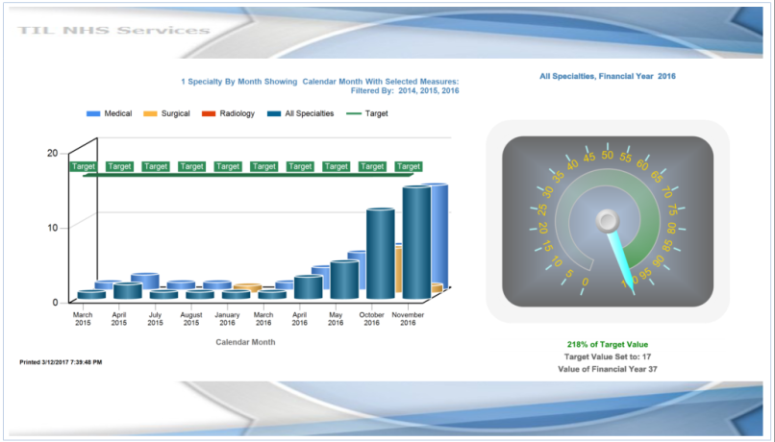Click the '218% of Target Value' text

[607, 344]
